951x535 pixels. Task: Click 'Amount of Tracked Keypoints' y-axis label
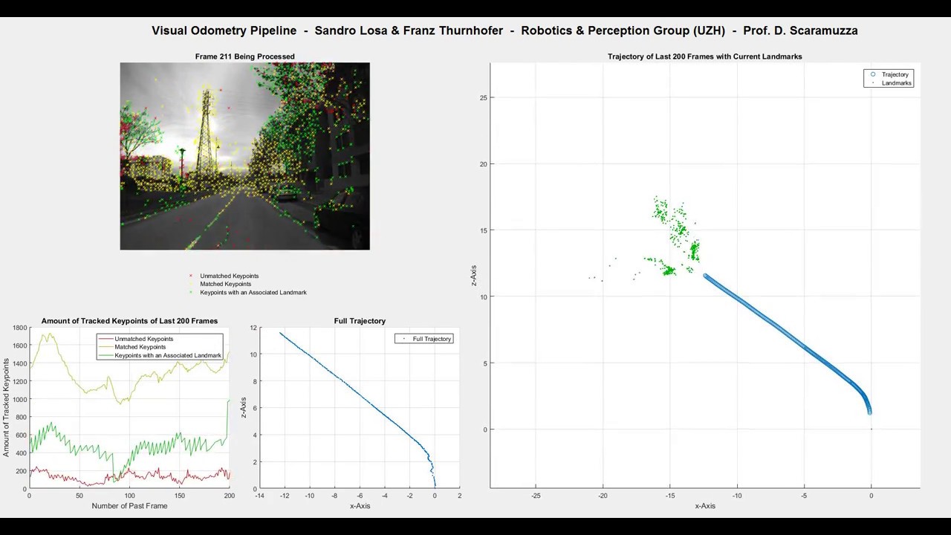[x=7, y=407]
